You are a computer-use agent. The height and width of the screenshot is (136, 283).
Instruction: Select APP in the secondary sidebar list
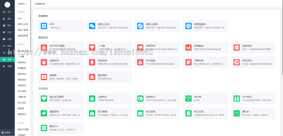[x=20, y=19]
